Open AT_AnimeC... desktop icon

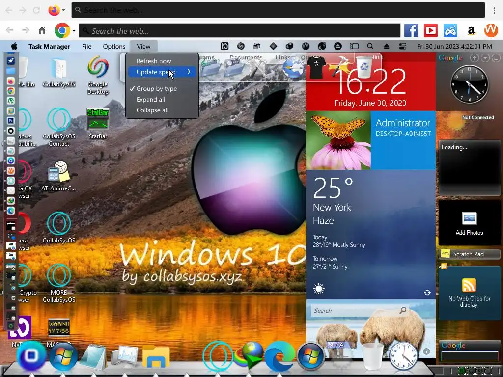(x=59, y=176)
